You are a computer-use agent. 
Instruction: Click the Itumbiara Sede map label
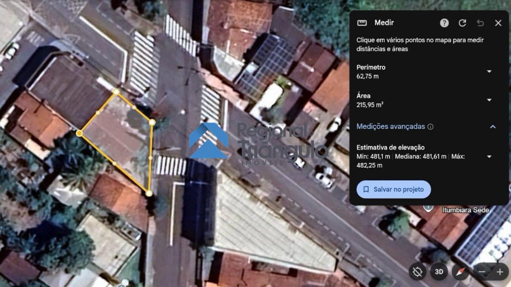[x=465, y=210]
